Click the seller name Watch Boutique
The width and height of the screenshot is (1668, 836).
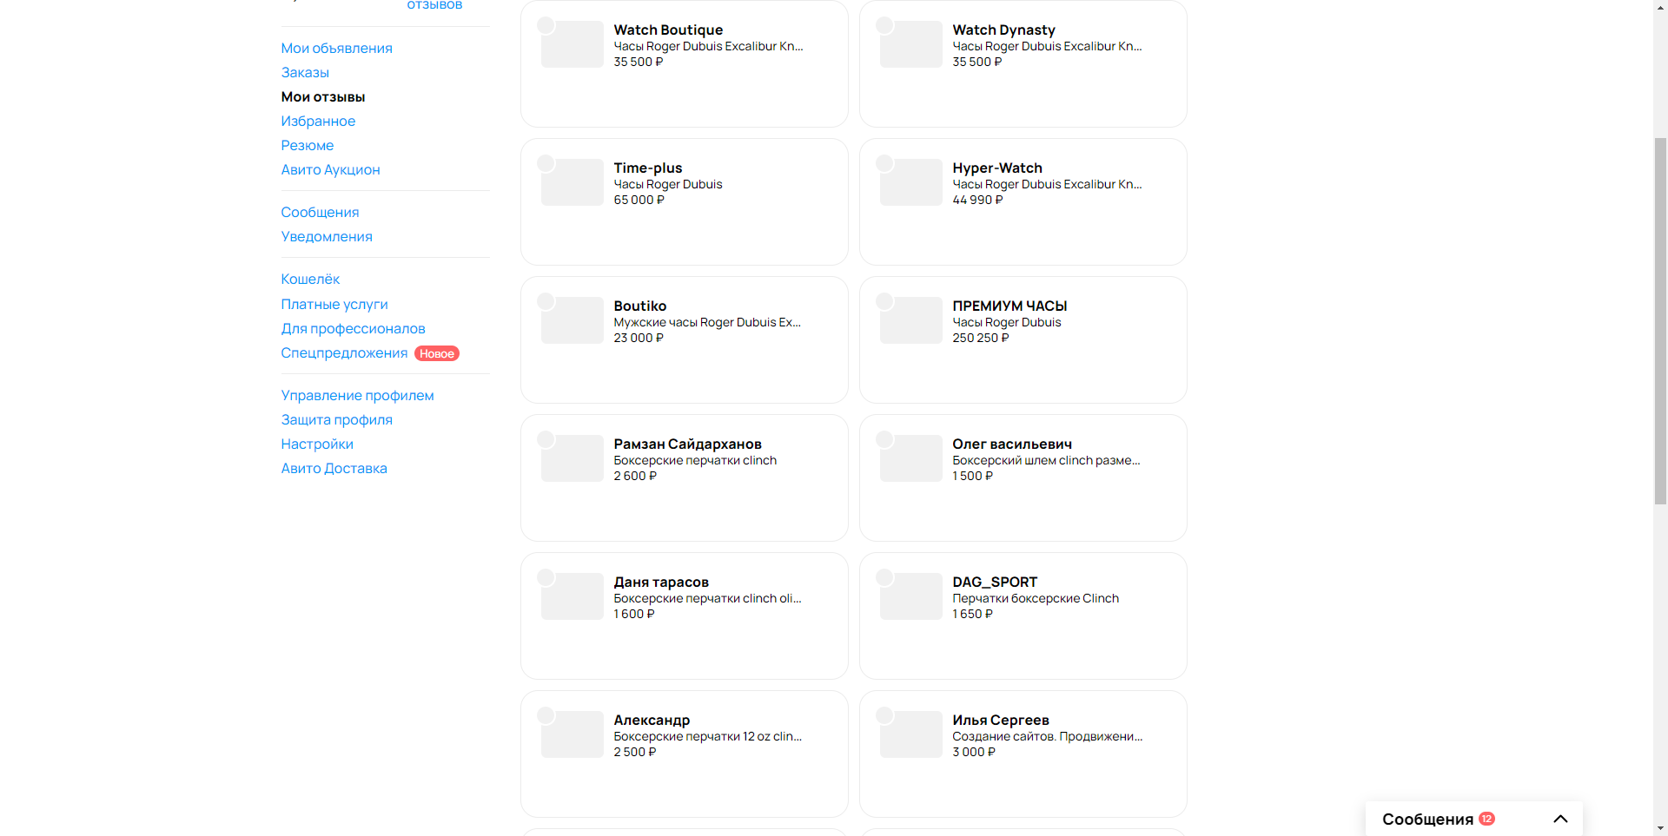[x=668, y=30]
